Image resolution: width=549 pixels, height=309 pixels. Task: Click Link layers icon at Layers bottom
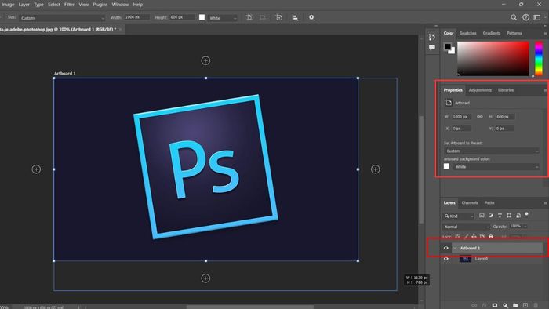[474, 306]
